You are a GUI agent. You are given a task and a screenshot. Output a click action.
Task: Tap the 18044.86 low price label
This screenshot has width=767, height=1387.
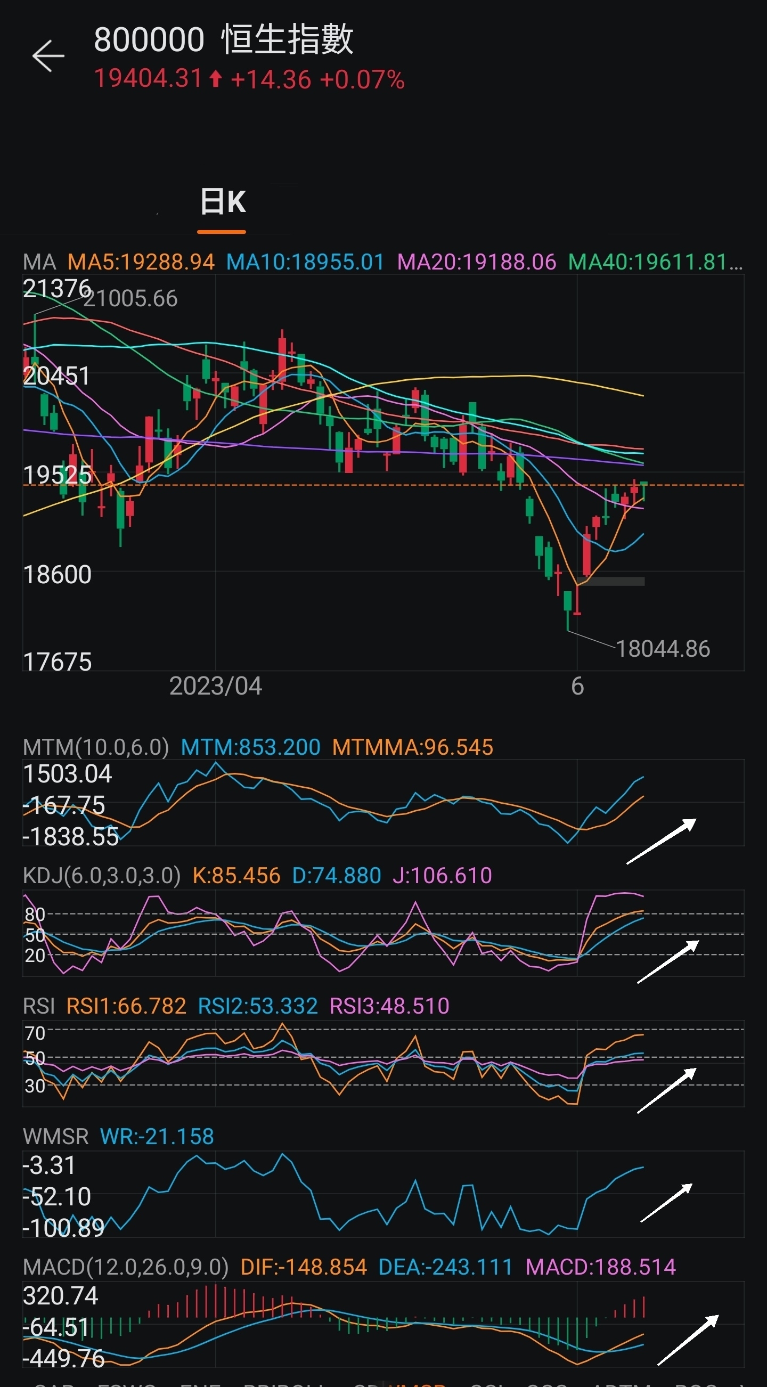tap(663, 649)
